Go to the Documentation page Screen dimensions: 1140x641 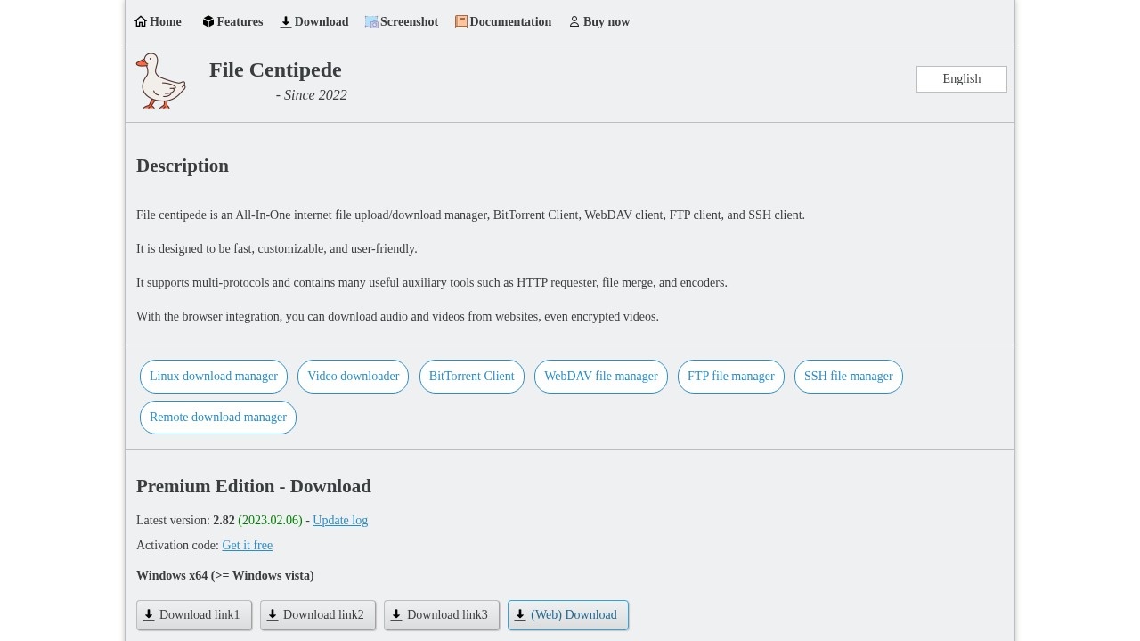tap(509, 22)
